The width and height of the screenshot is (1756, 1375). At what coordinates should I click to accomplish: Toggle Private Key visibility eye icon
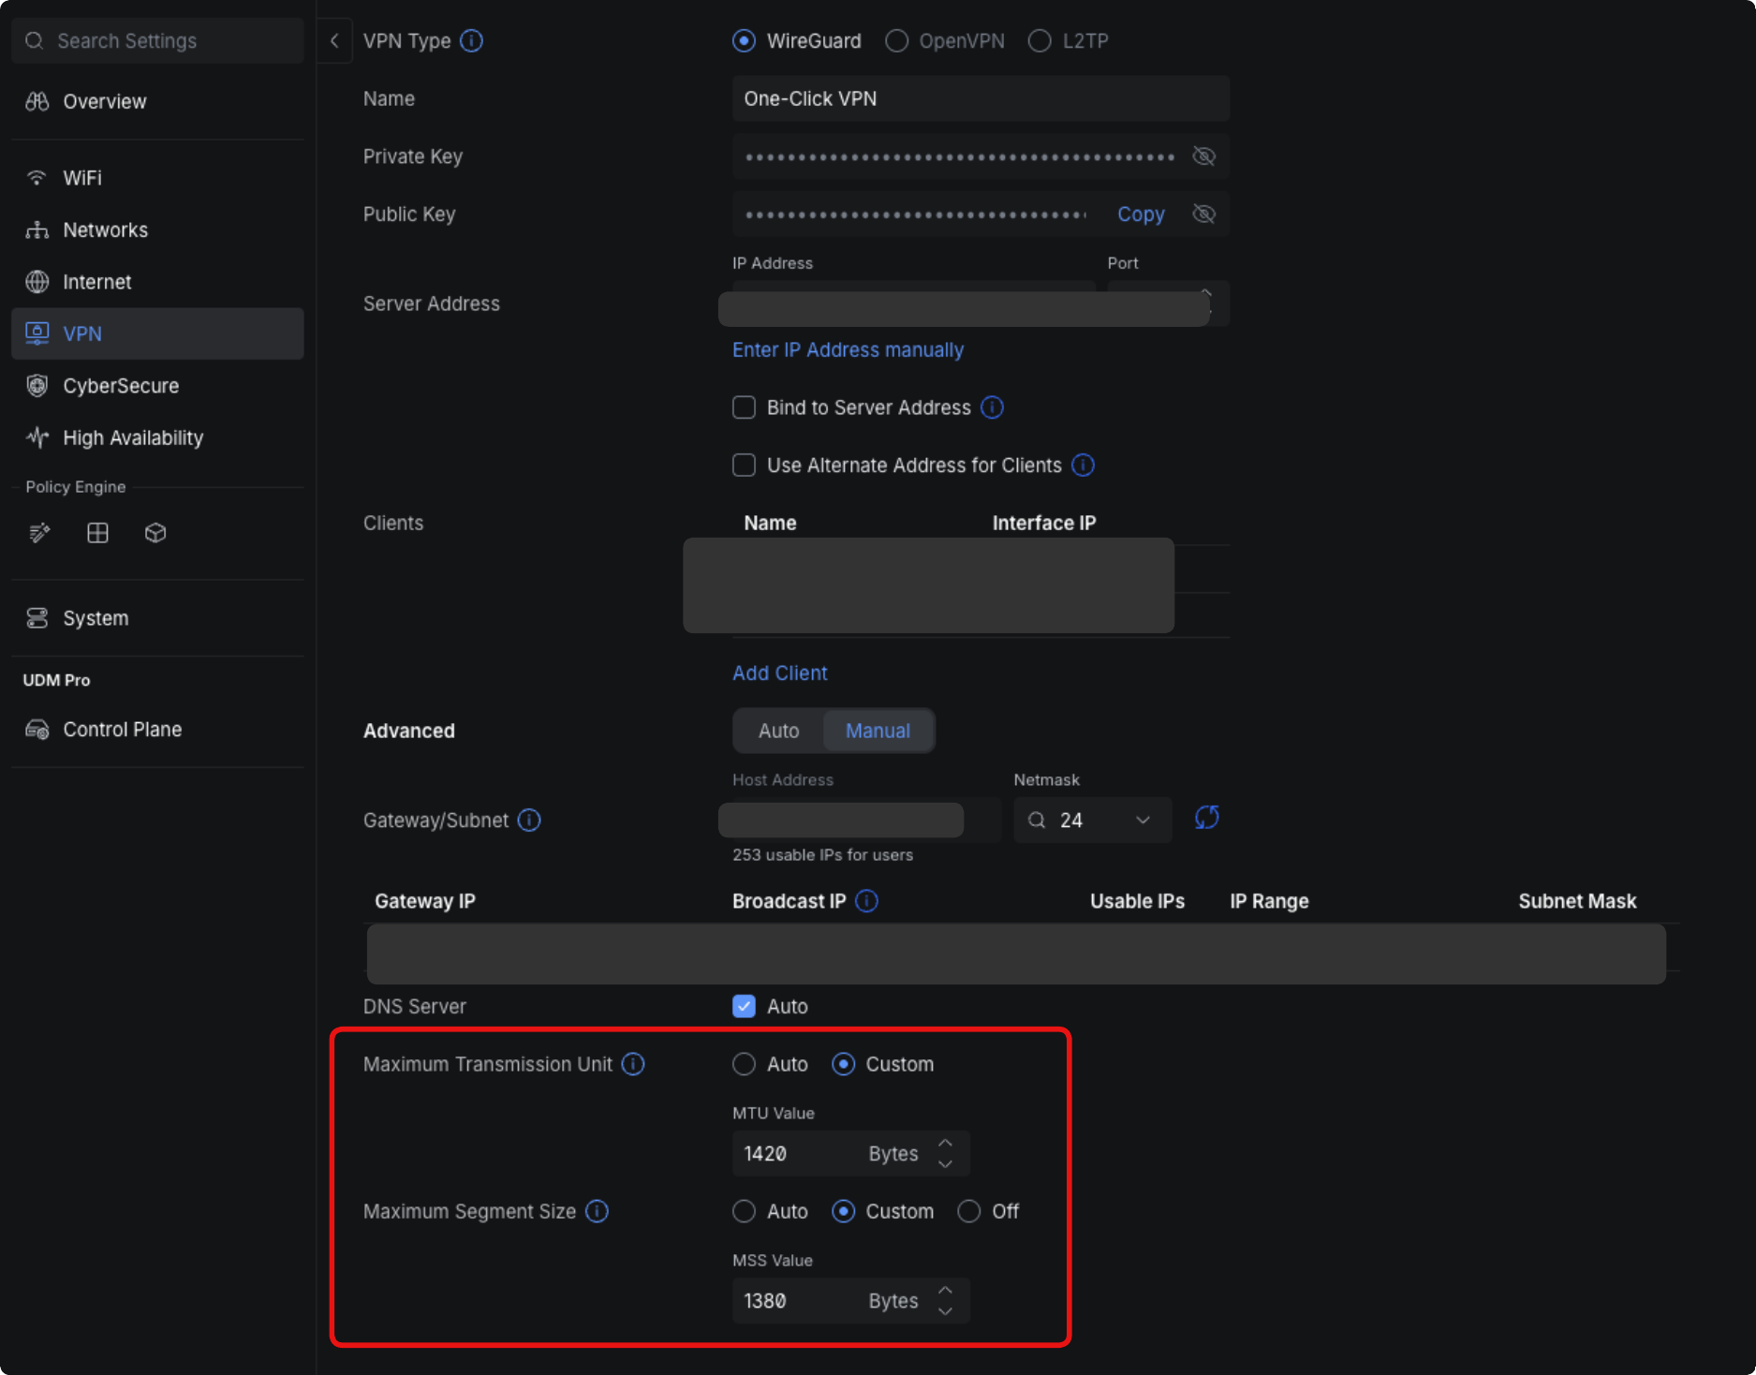click(1203, 156)
